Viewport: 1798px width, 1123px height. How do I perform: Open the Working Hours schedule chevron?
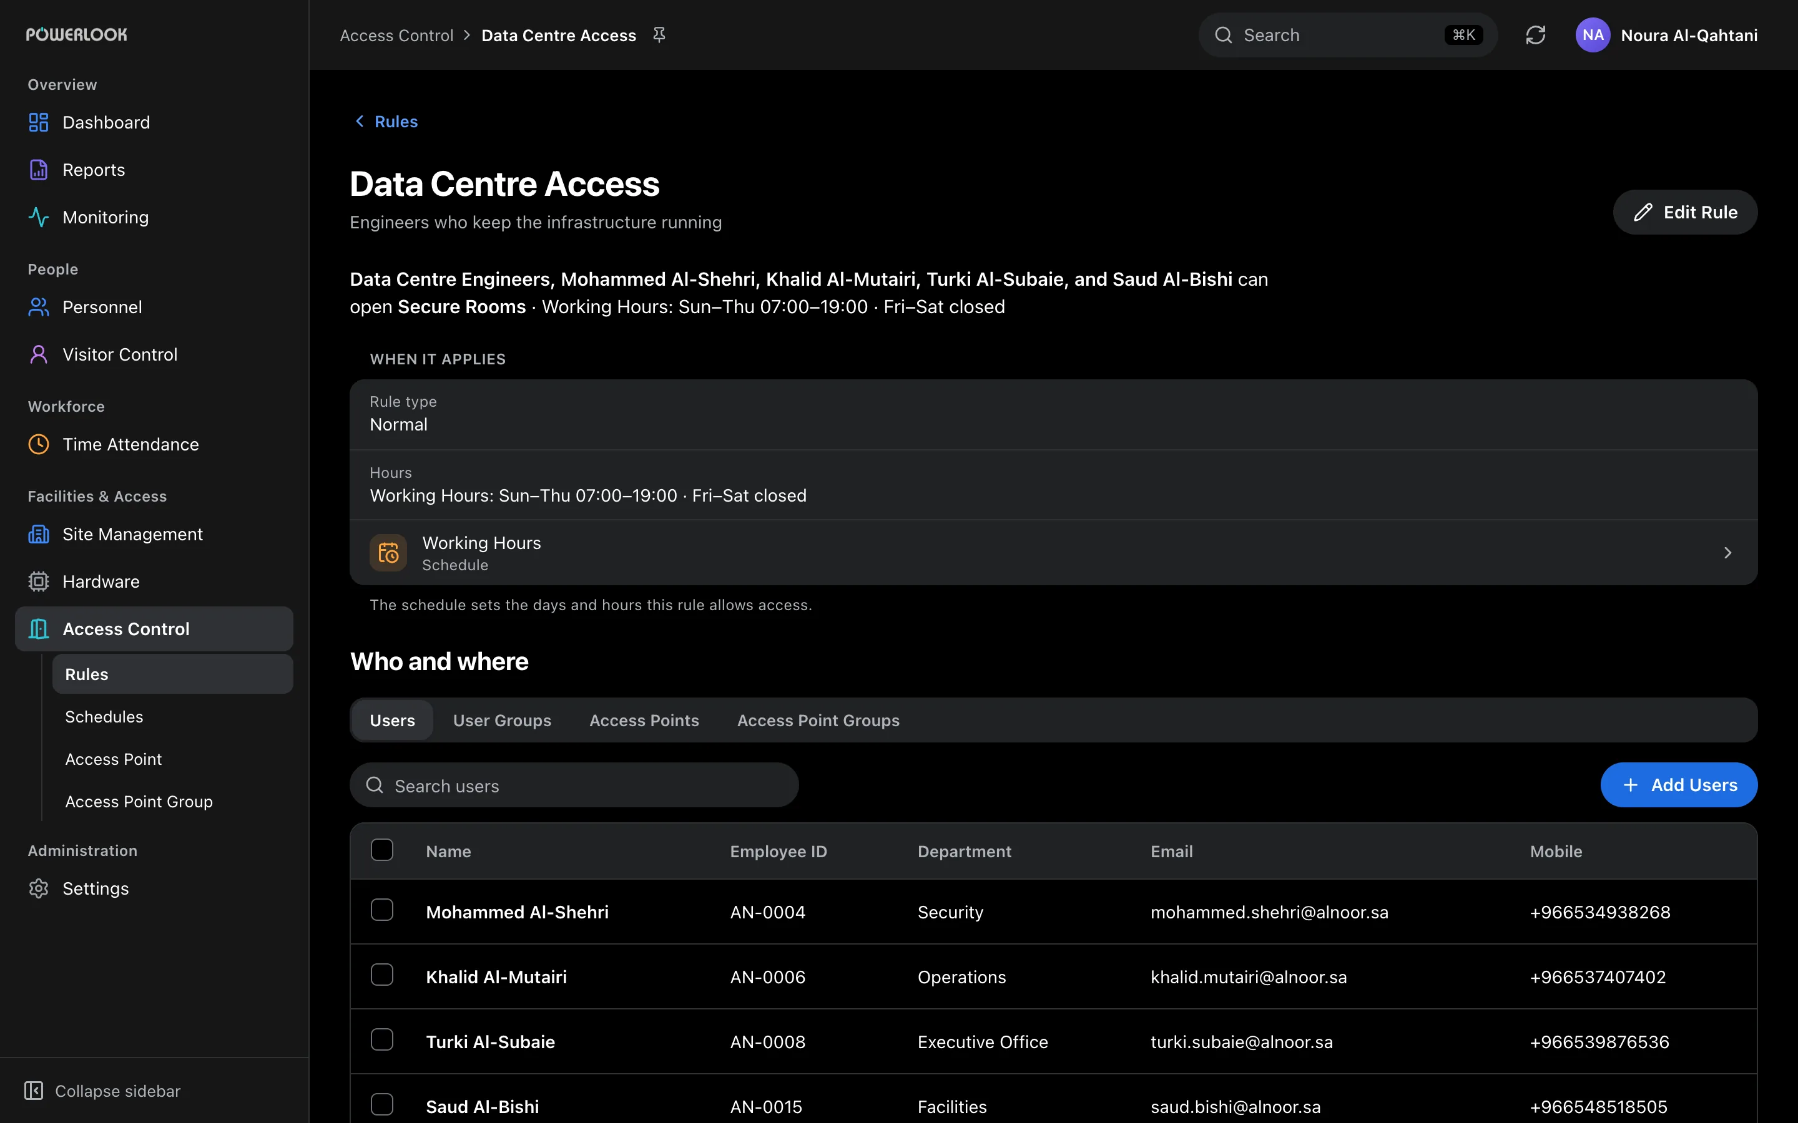[1727, 553]
